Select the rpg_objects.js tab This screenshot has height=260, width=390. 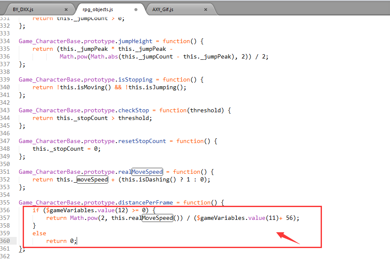pos(98,9)
